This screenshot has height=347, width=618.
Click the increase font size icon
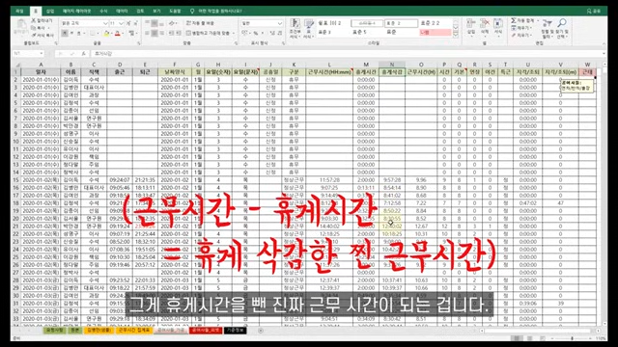point(128,23)
